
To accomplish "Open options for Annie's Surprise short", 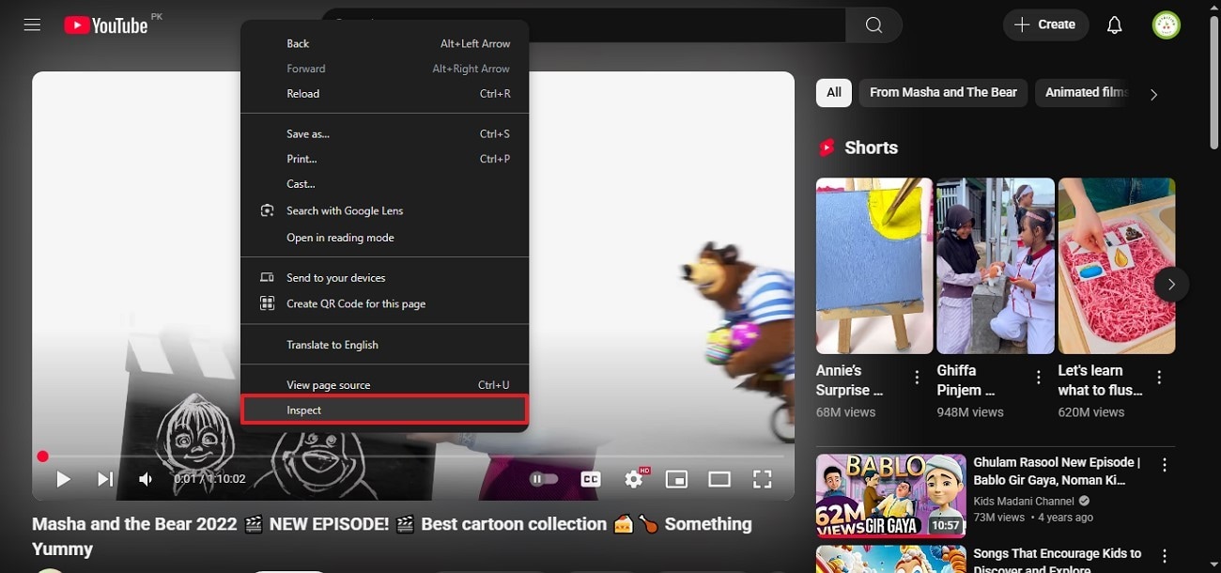I will pyautogui.click(x=918, y=378).
